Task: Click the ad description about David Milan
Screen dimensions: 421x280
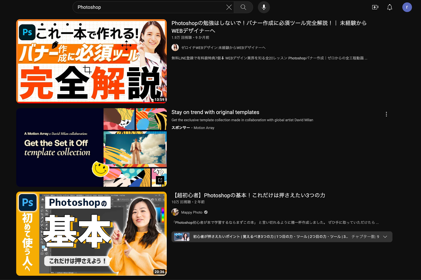Action: [242, 120]
